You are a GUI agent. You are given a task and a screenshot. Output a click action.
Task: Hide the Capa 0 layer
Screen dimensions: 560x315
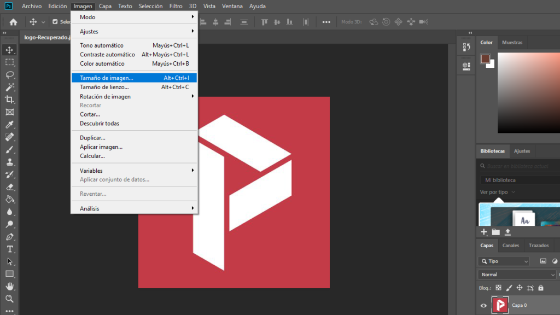click(x=483, y=306)
